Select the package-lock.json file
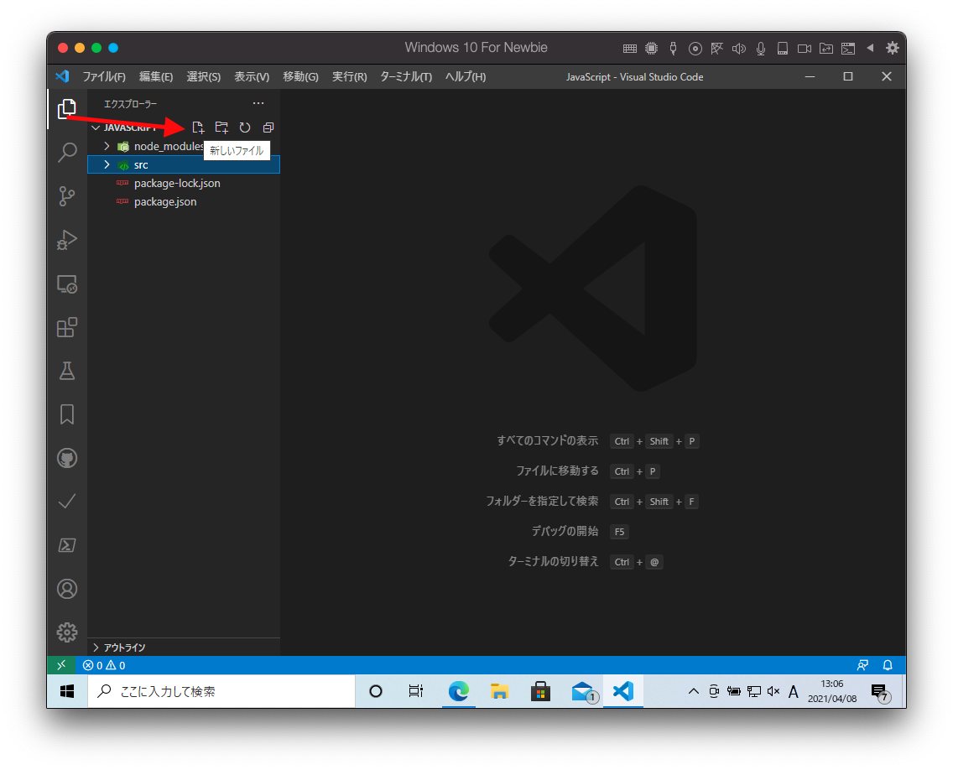The image size is (953, 770). pyautogui.click(x=184, y=184)
